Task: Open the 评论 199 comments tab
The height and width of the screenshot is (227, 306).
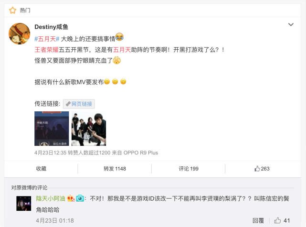Action: pyautogui.click(x=189, y=169)
